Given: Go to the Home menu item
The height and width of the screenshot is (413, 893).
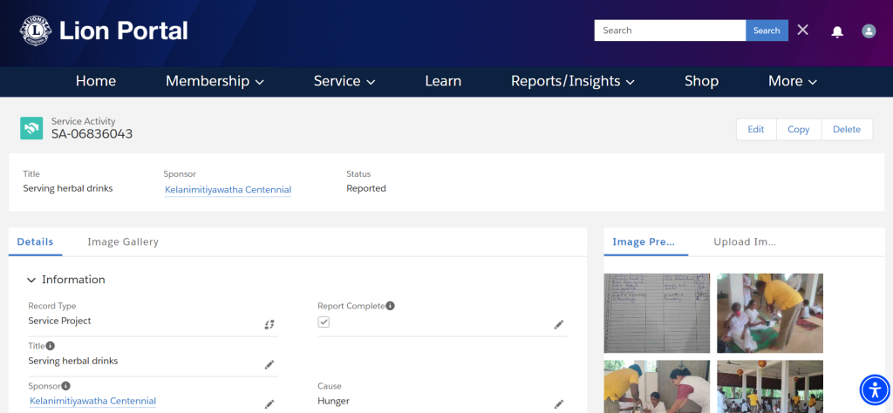Looking at the screenshot, I should tap(96, 81).
